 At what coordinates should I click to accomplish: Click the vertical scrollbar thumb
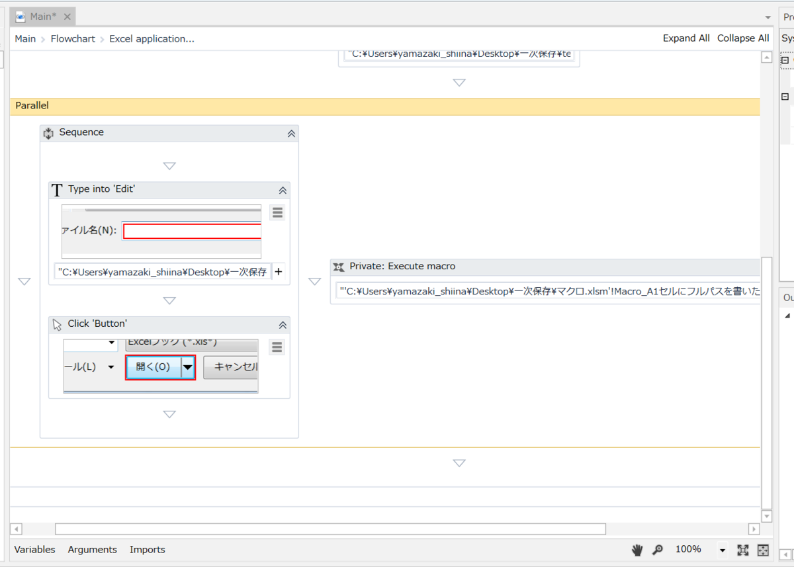coord(767,382)
